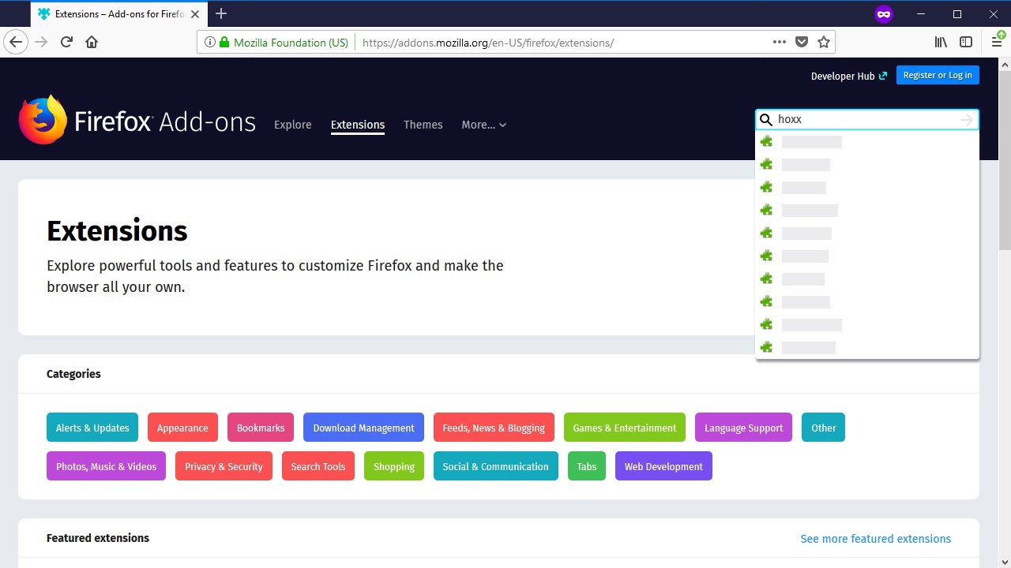The image size is (1011, 568).
Task: Open page actions three-dot menu
Action: [780, 43]
